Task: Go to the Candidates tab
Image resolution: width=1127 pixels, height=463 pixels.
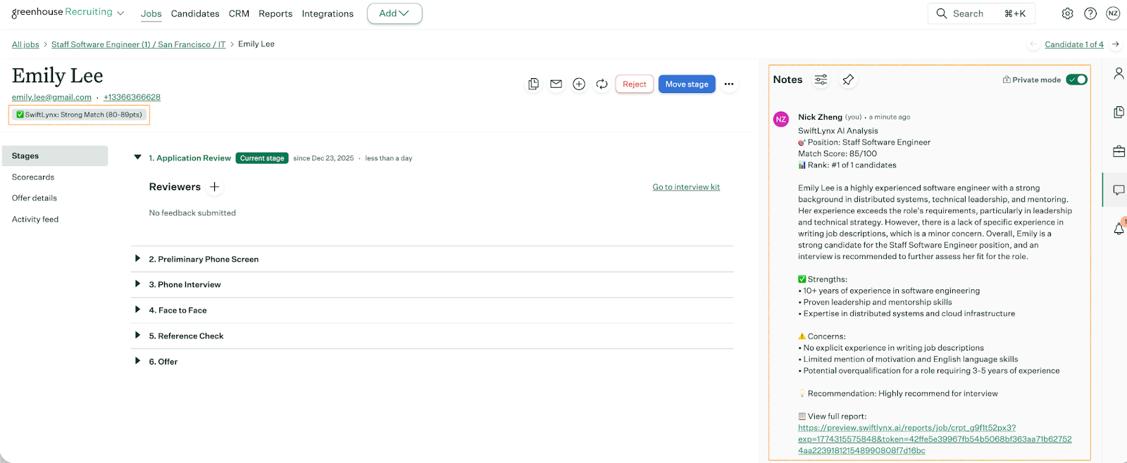Action: (195, 13)
